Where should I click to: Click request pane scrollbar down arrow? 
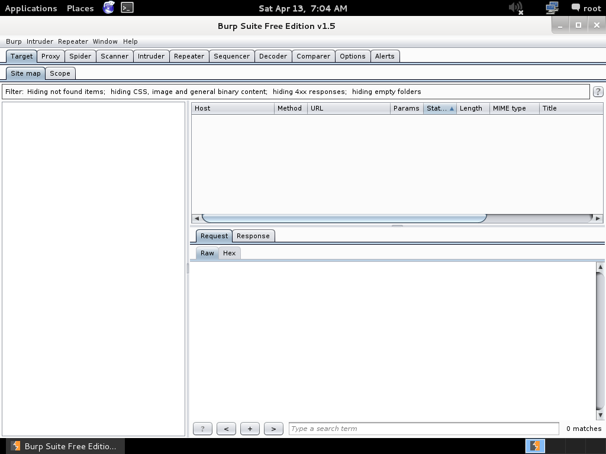[600, 416]
